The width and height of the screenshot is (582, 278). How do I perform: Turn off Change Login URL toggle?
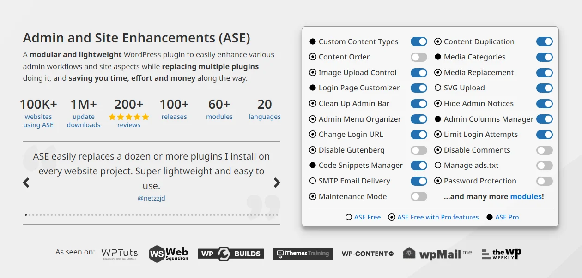click(x=419, y=135)
